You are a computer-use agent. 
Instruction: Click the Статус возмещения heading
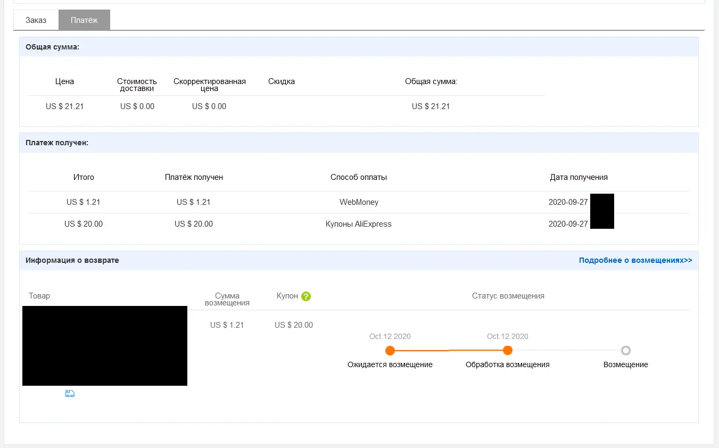click(508, 296)
